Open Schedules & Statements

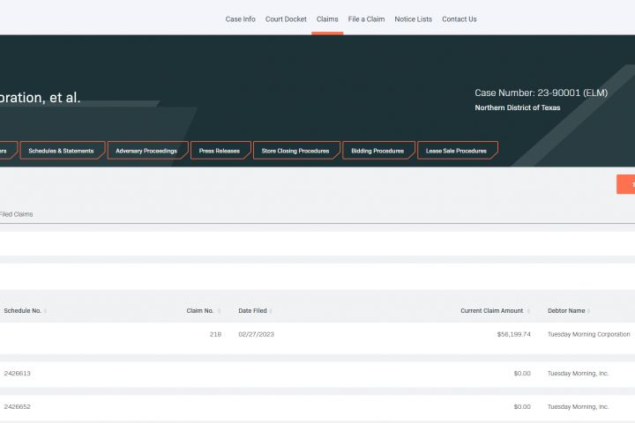pos(63,151)
